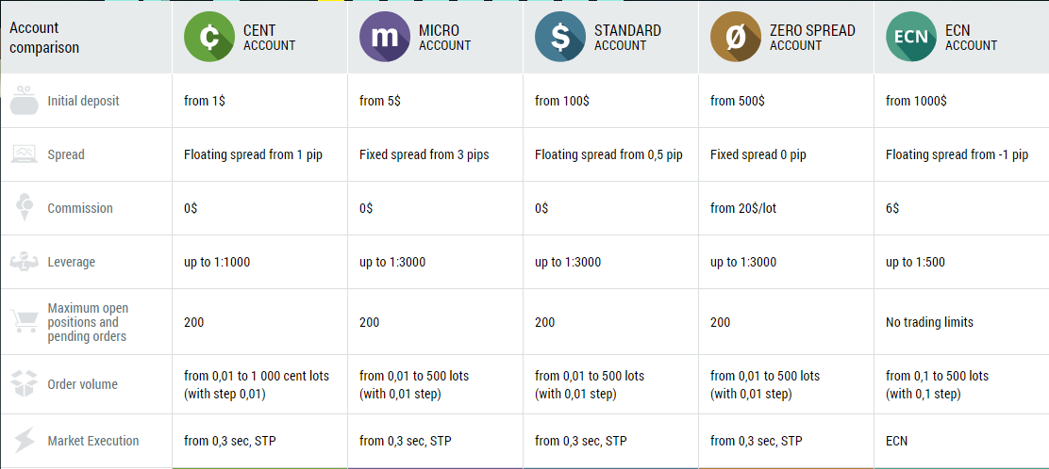Click the Account comparison header cell
Image resolution: width=1049 pixels, height=469 pixels.
[86, 38]
